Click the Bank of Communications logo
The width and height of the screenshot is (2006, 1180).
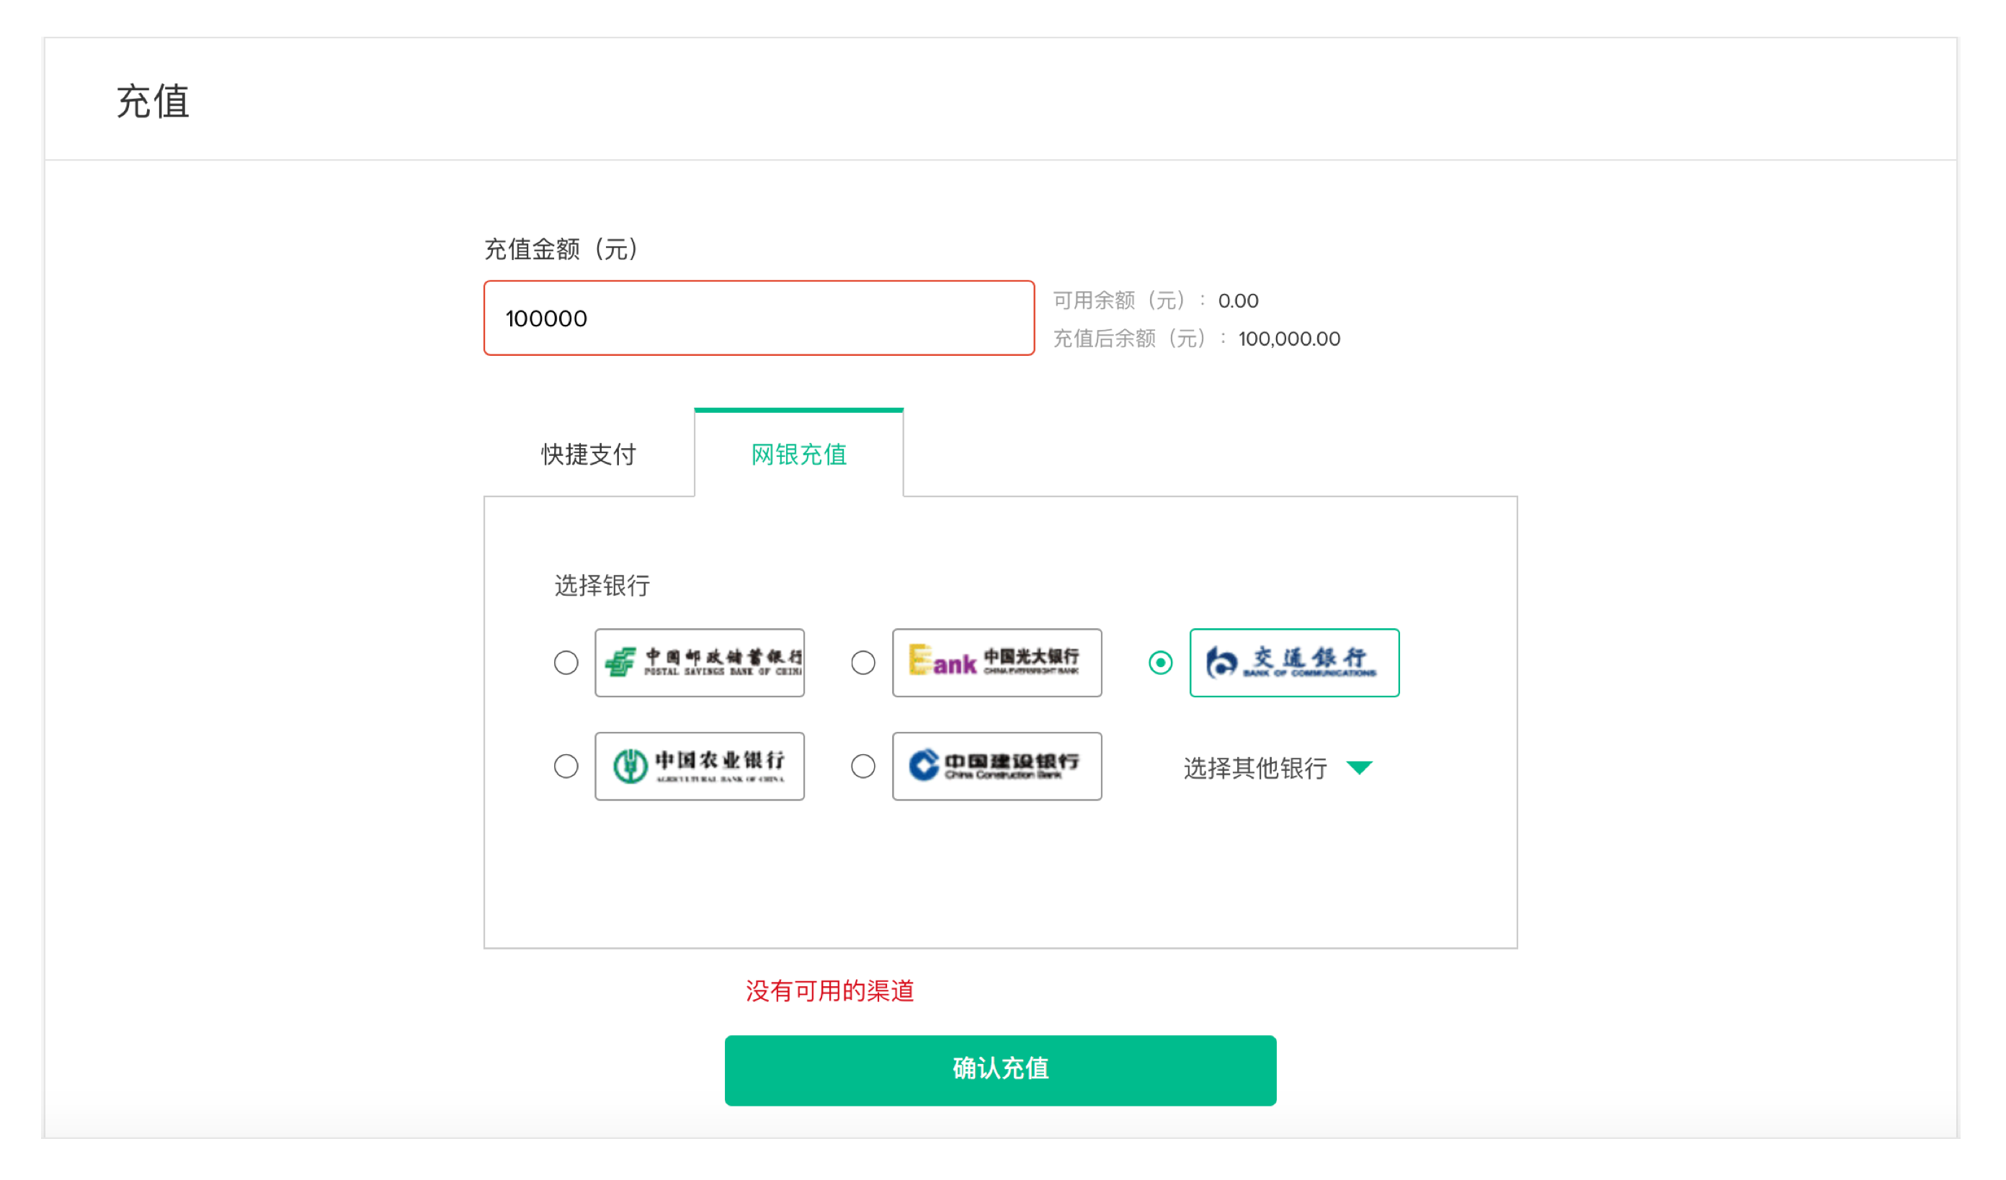pos(1294,663)
